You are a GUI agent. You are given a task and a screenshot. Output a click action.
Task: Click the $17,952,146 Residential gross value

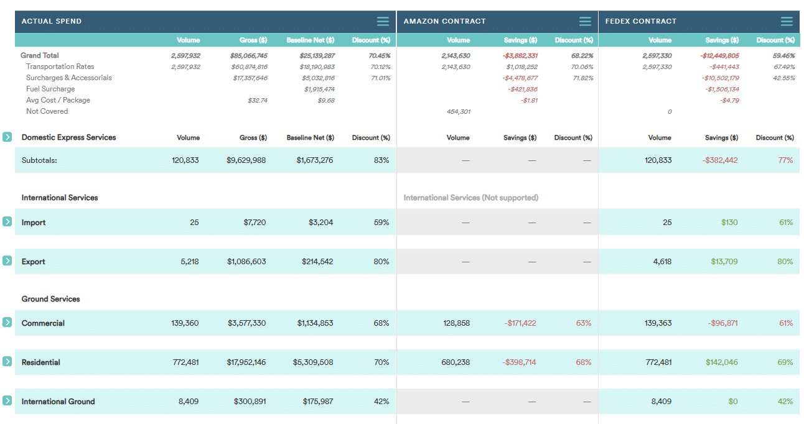(246, 362)
